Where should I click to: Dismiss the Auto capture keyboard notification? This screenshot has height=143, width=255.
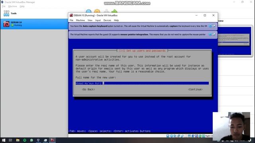(x=210, y=26)
